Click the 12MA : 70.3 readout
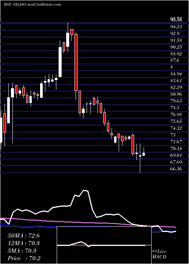The width and height of the screenshot is (189, 264). [23, 243]
